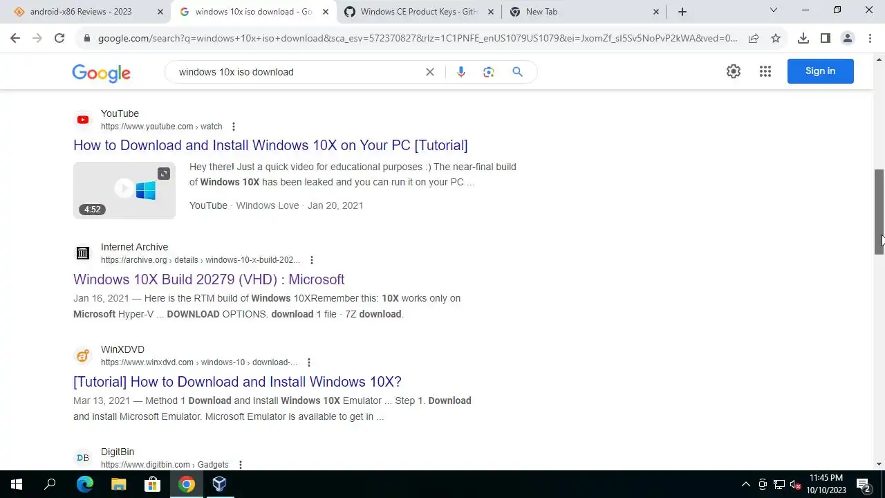Screen dimensions: 885x498
Task: Open Chrome downloads icon
Action: 803,39
